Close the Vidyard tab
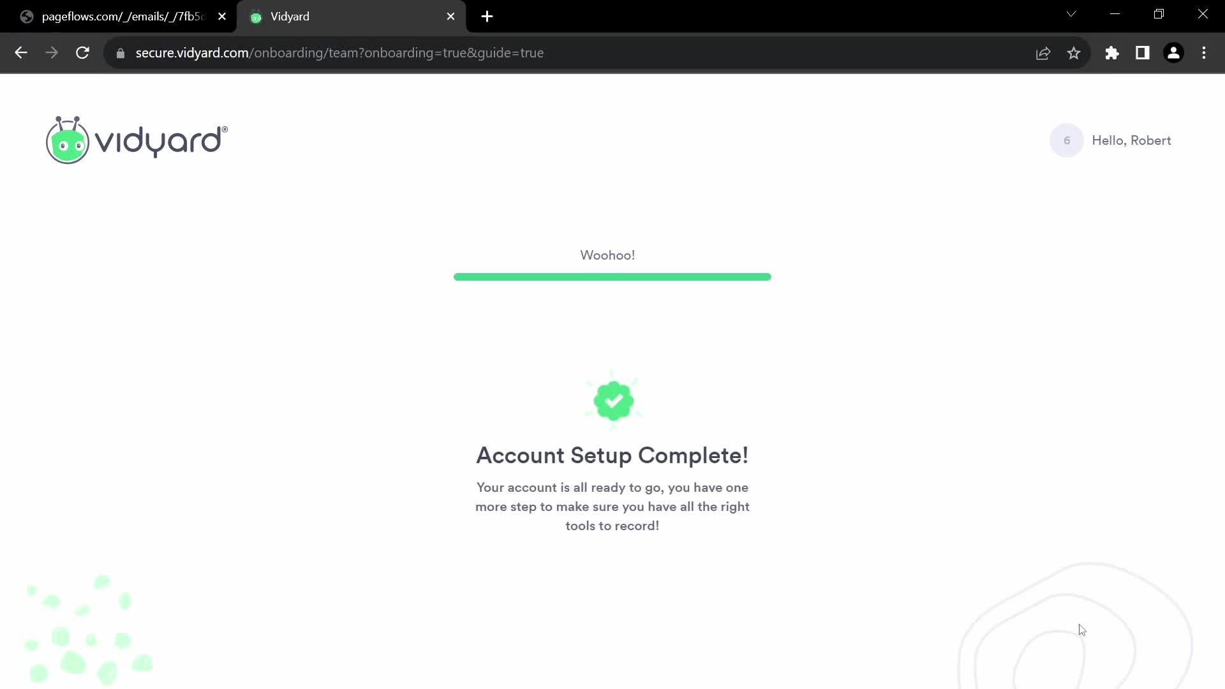This screenshot has width=1225, height=689. pos(451,17)
